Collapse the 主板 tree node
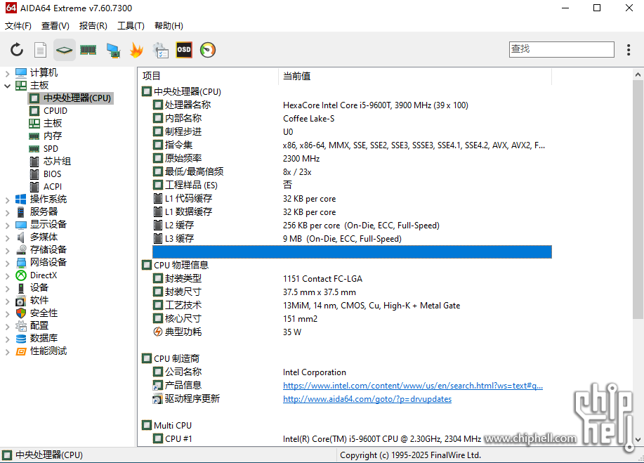 [x=8, y=86]
